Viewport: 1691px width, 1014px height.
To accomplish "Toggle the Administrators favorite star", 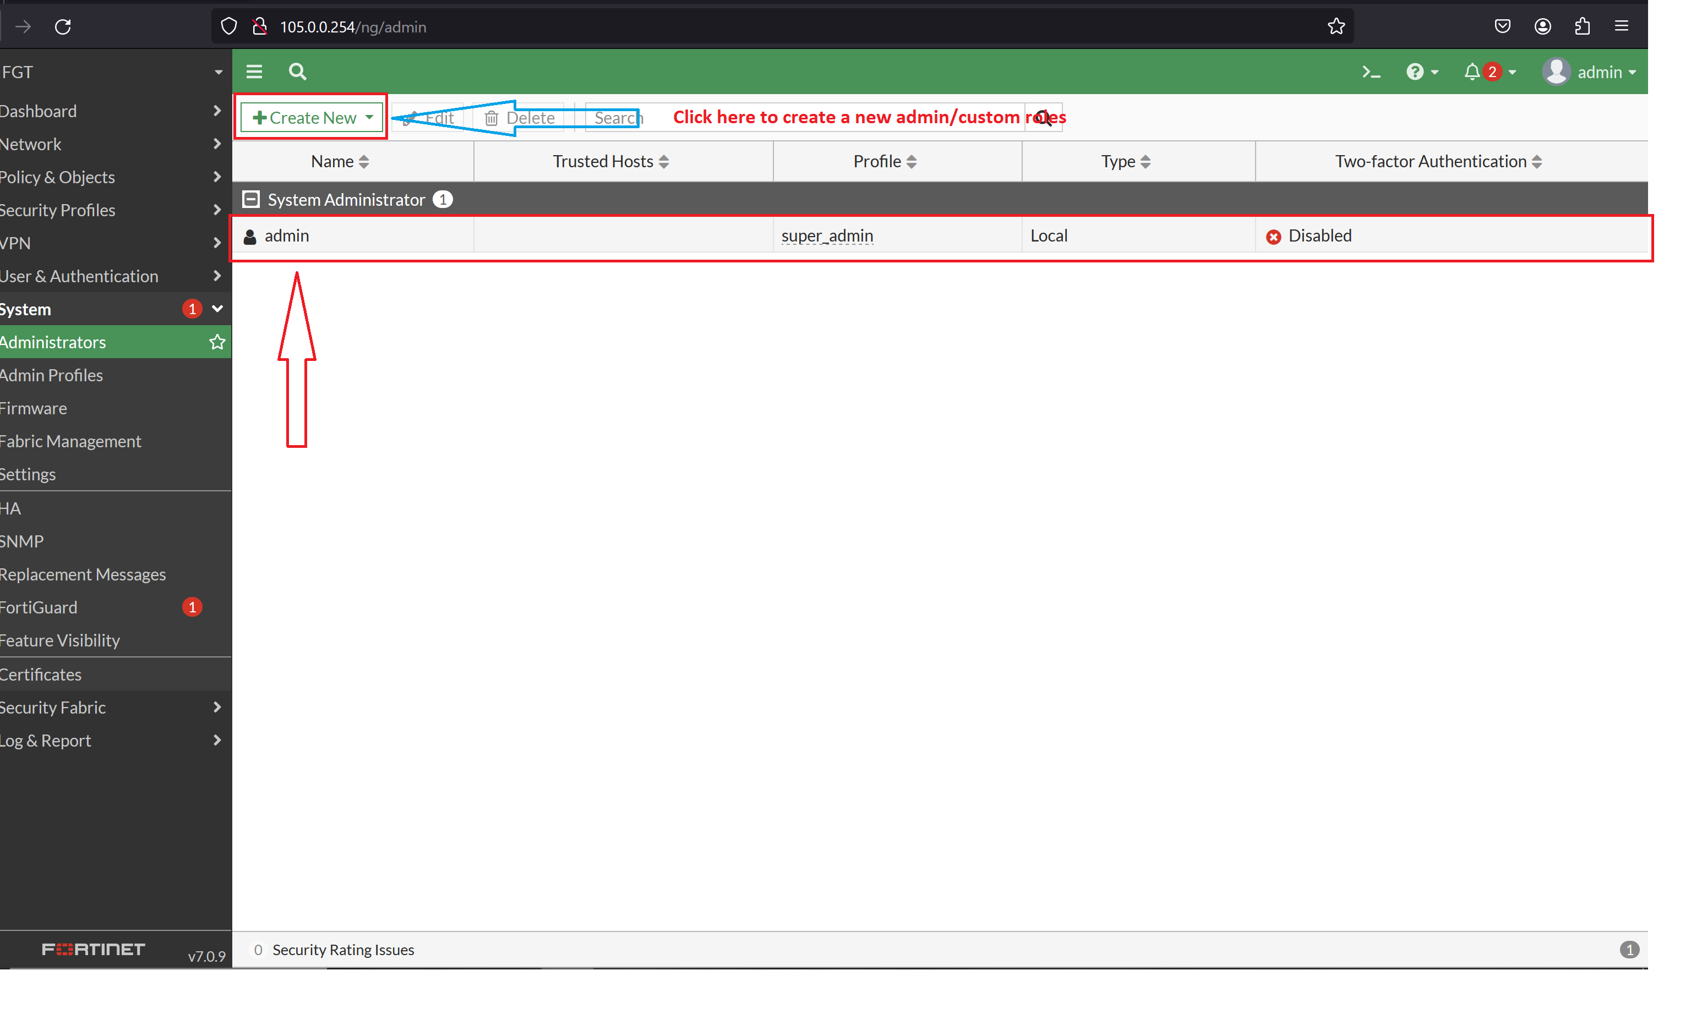I will (217, 342).
